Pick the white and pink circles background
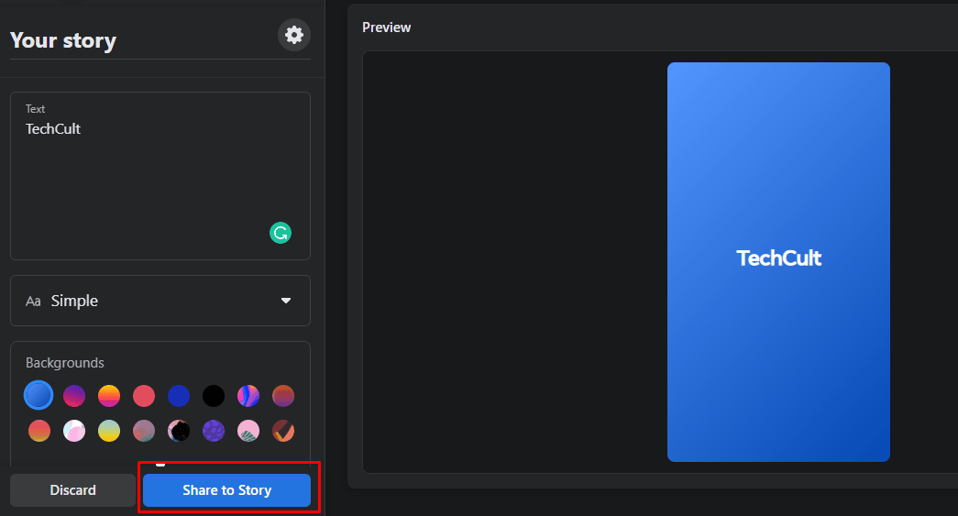The height and width of the screenshot is (516, 958). click(74, 431)
